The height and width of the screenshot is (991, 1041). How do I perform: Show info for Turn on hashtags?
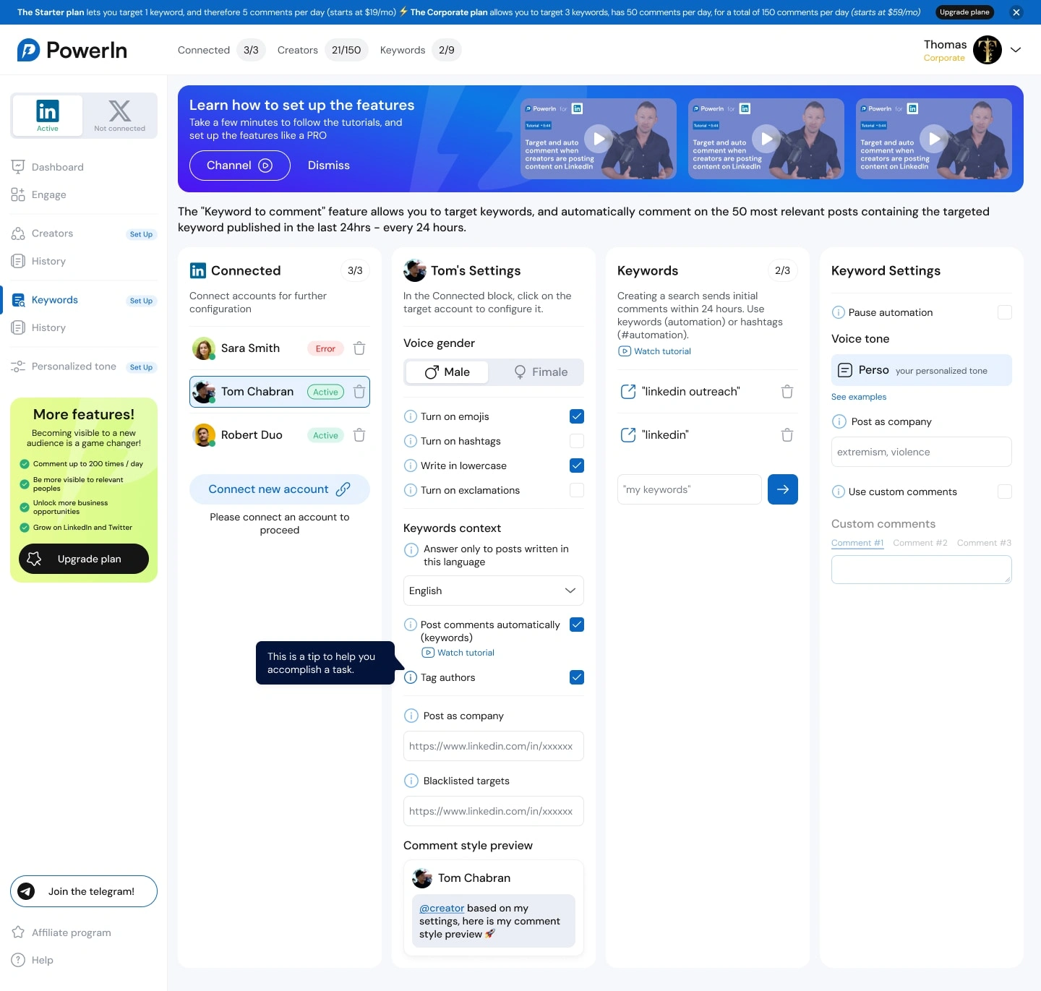point(411,441)
